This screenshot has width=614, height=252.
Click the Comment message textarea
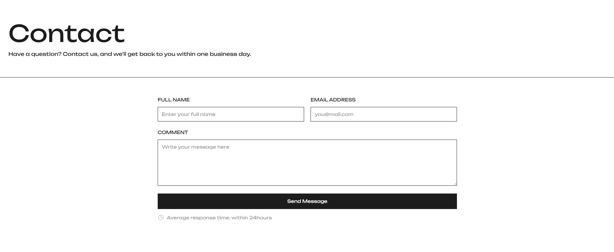click(x=307, y=163)
